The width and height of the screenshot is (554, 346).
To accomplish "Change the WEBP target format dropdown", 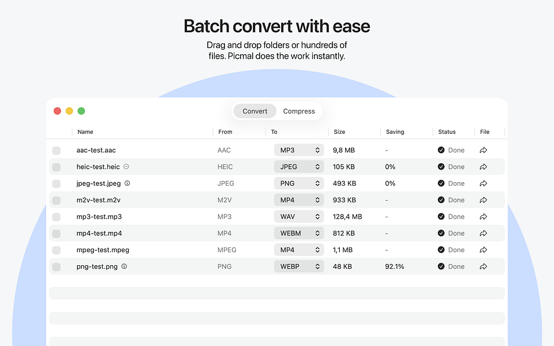I will tap(299, 266).
